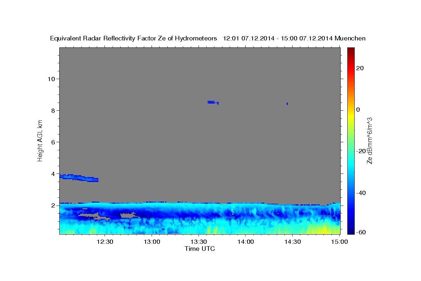421x281 pixels.
Task: Click the colorbar label 0
Action: [358, 110]
